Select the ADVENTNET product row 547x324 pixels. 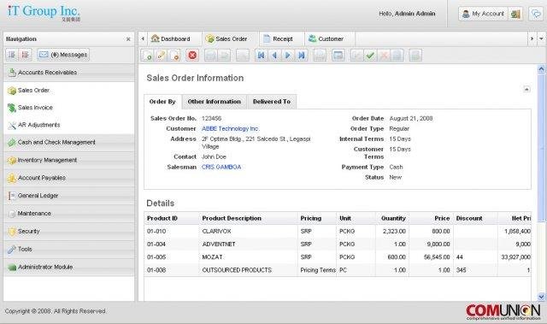[338, 244]
